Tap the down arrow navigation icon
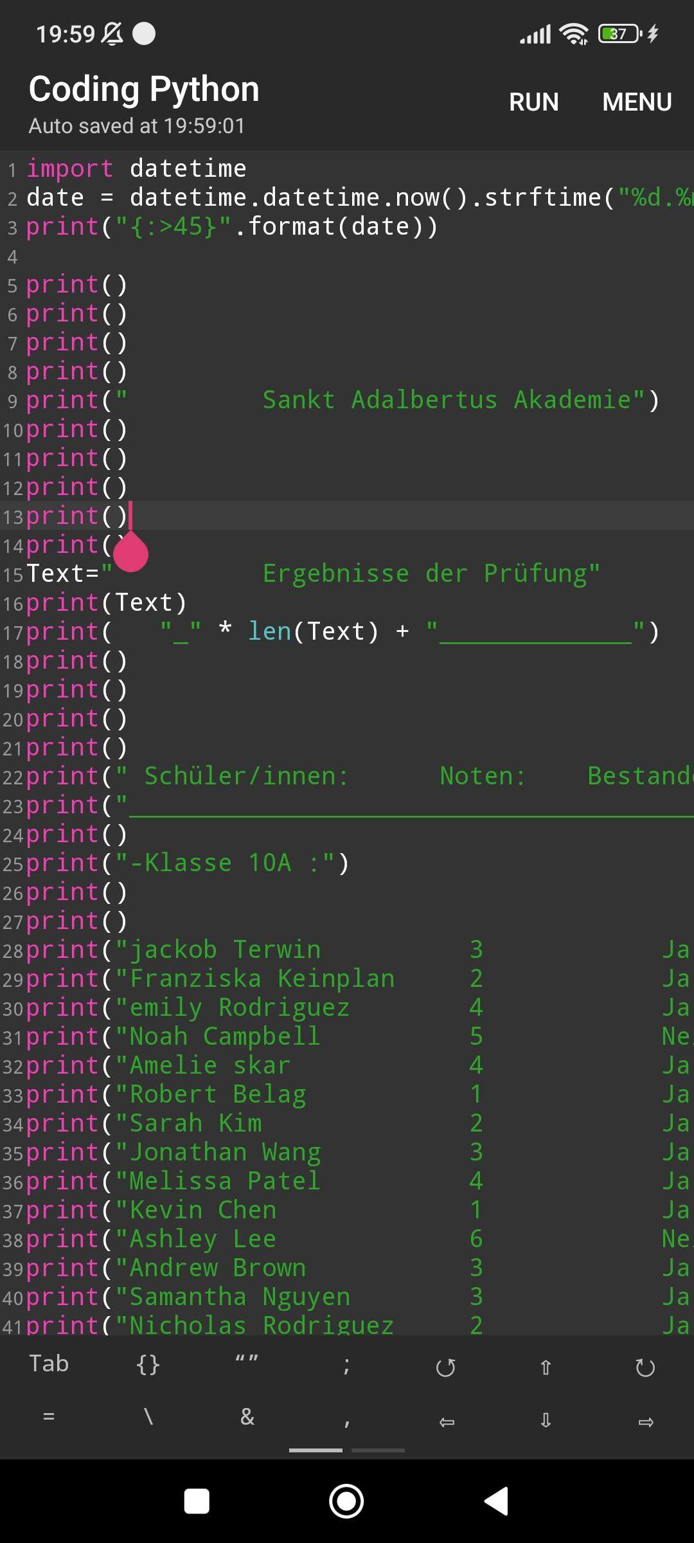694x1543 pixels. [546, 1419]
